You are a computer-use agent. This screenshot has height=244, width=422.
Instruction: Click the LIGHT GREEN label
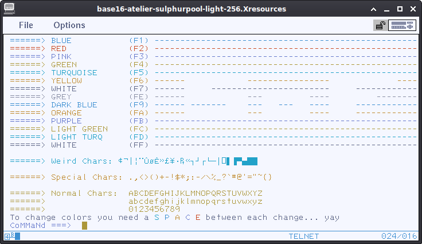[x=79, y=129]
